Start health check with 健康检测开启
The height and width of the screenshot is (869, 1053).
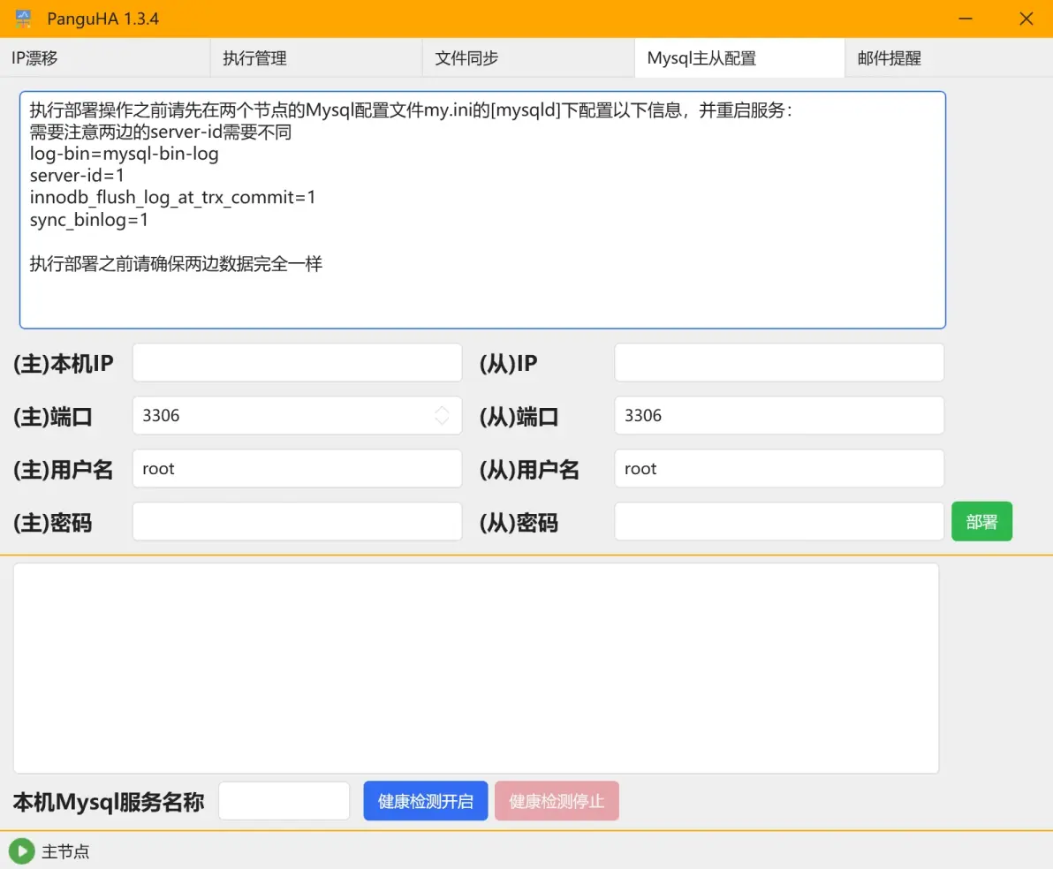(x=426, y=800)
